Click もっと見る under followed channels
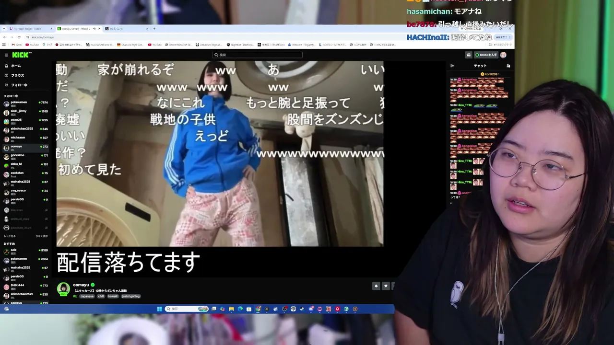Viewport: 614px width, 345px height. [x=10, y=236]
